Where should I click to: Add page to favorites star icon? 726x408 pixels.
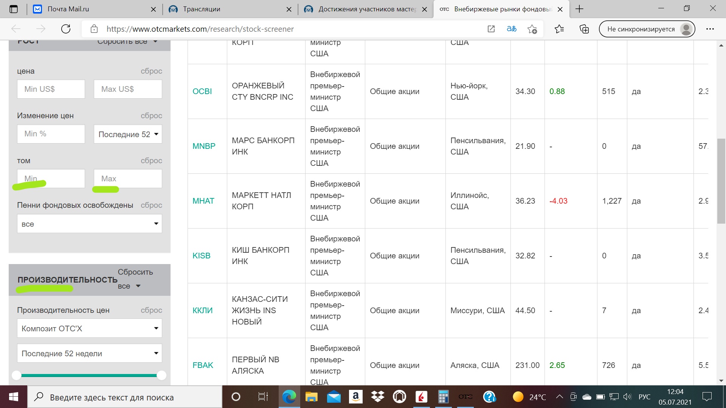pyautogui.click(x=532, y=29)
